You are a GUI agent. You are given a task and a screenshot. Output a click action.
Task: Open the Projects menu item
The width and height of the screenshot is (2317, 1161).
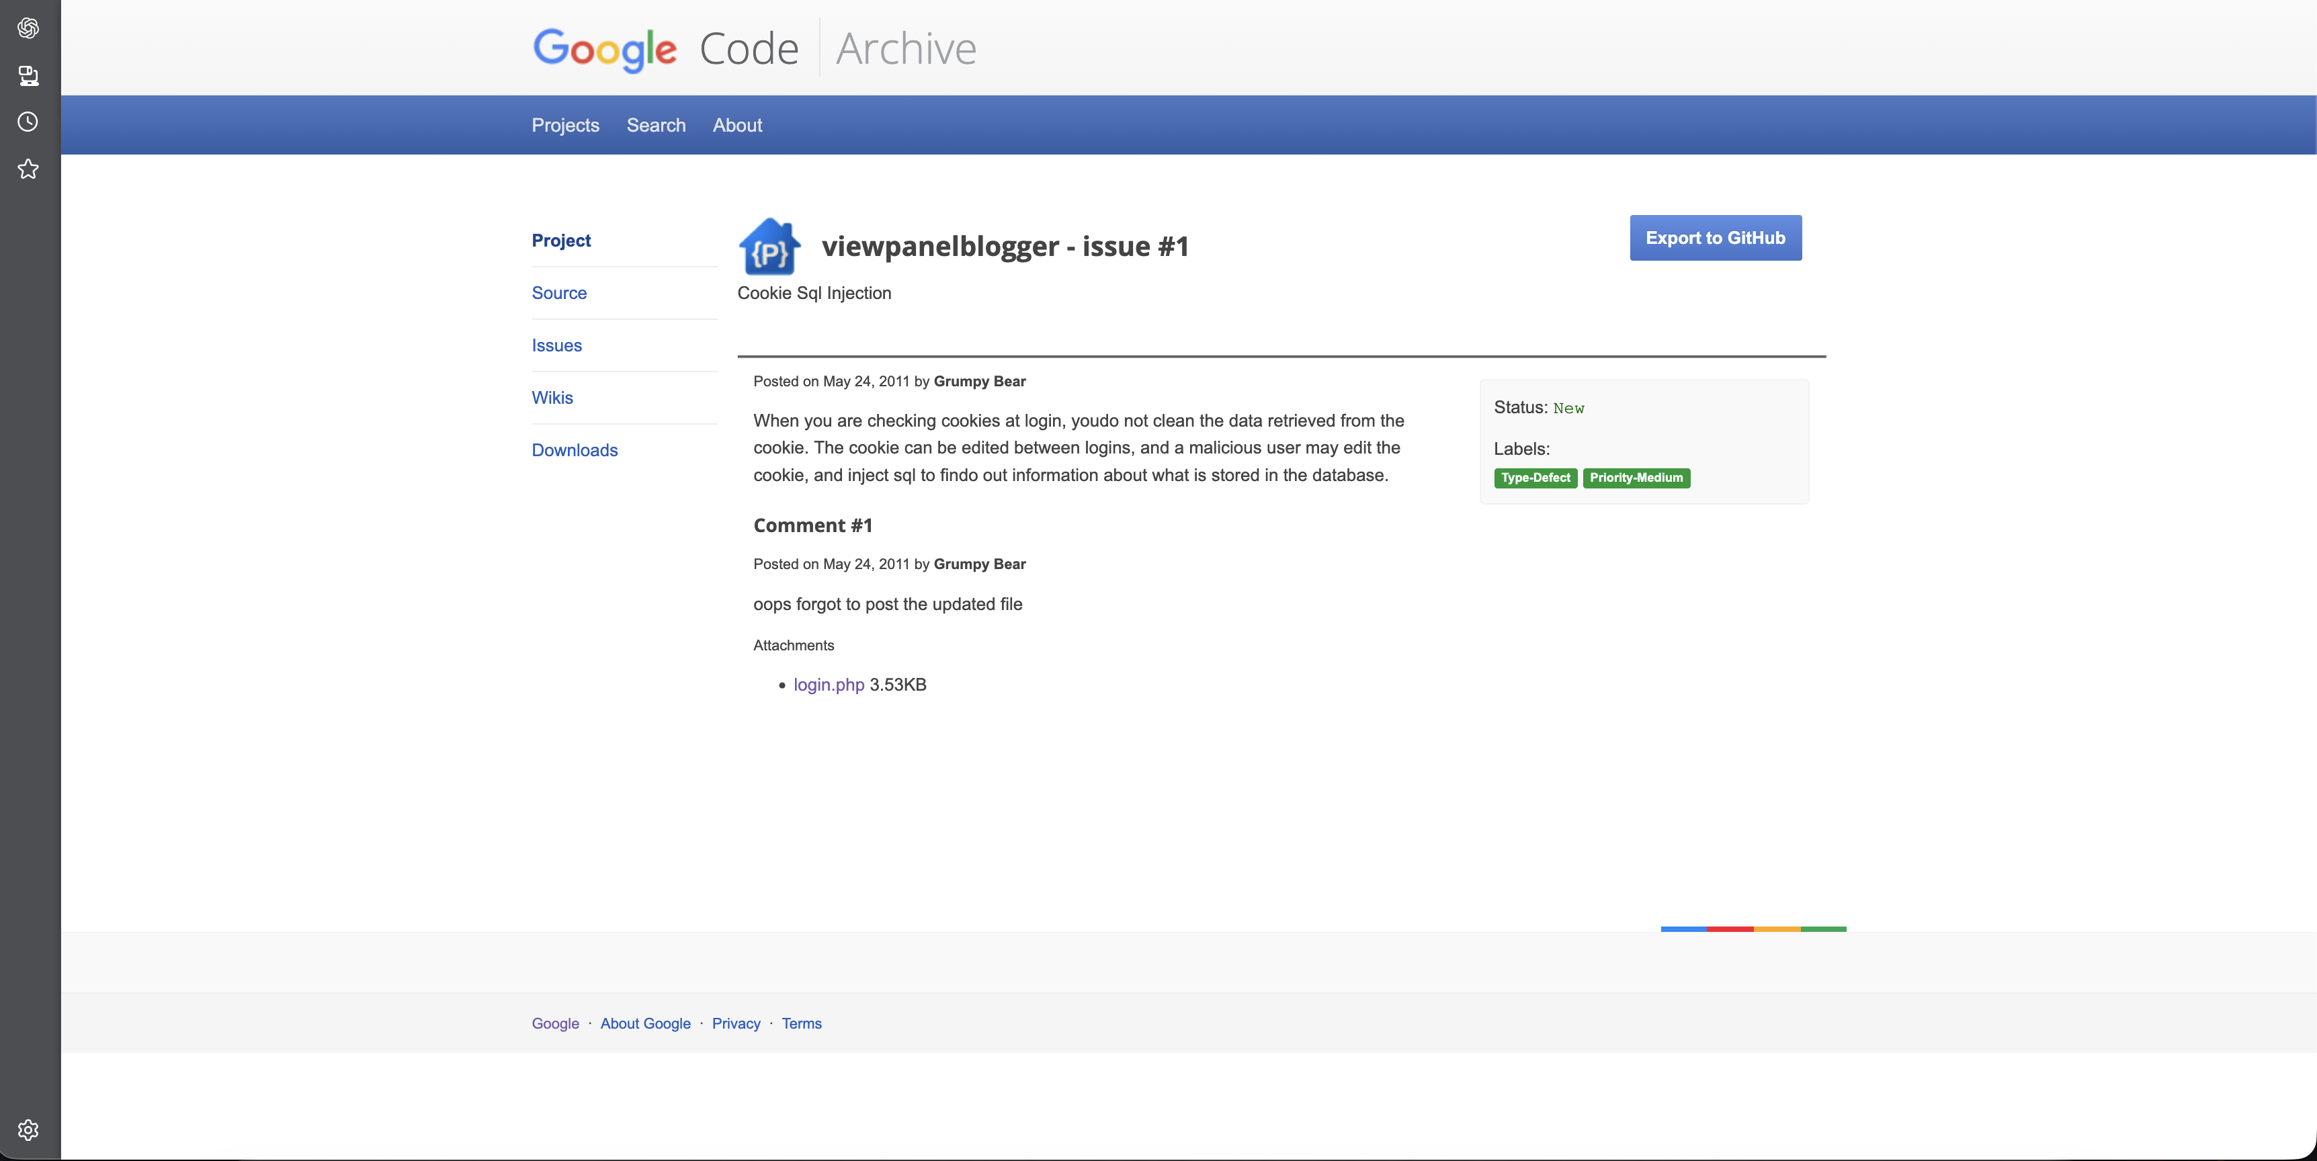565,125
